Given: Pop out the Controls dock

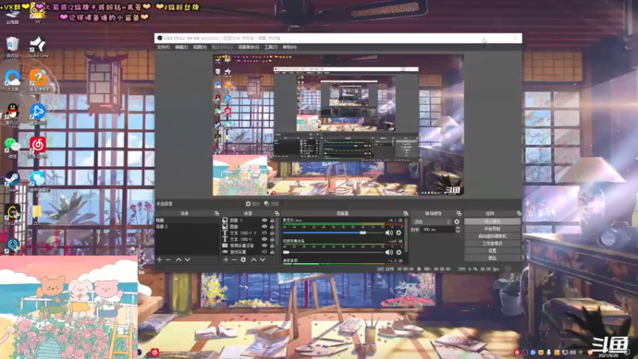Looking at the screenshot, I should 519,213.
